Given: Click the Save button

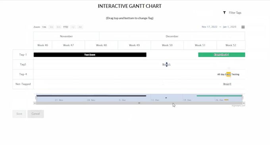Looking at the screenshot, I should 19,114.
